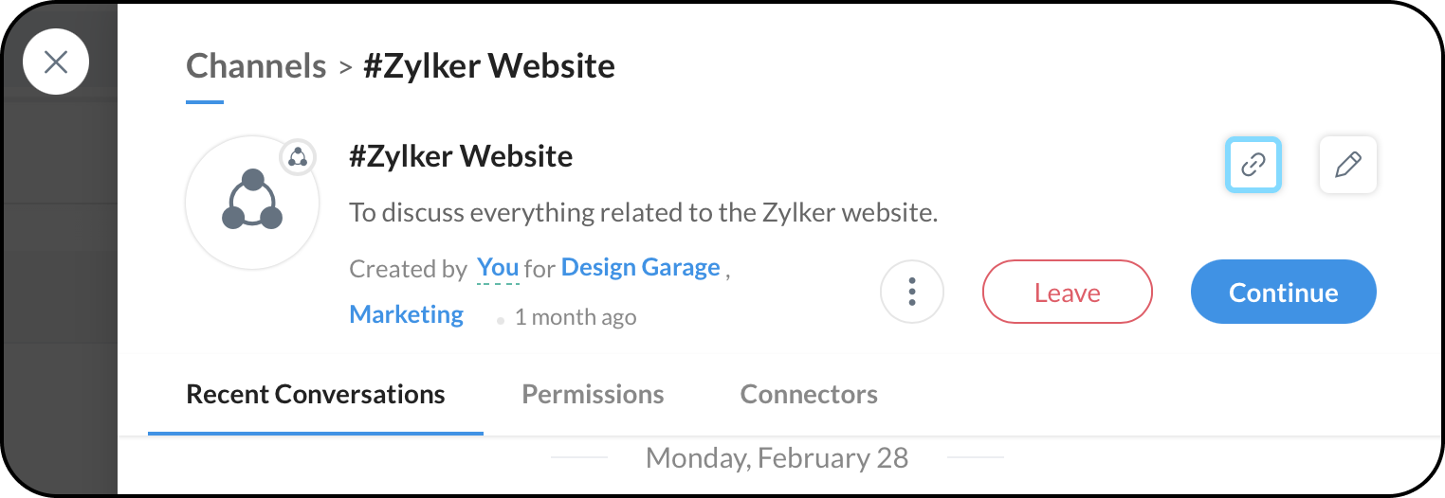1445x498 pixels.
Task: Click the '1 month ago' timestamp
Action: point(575,318)
